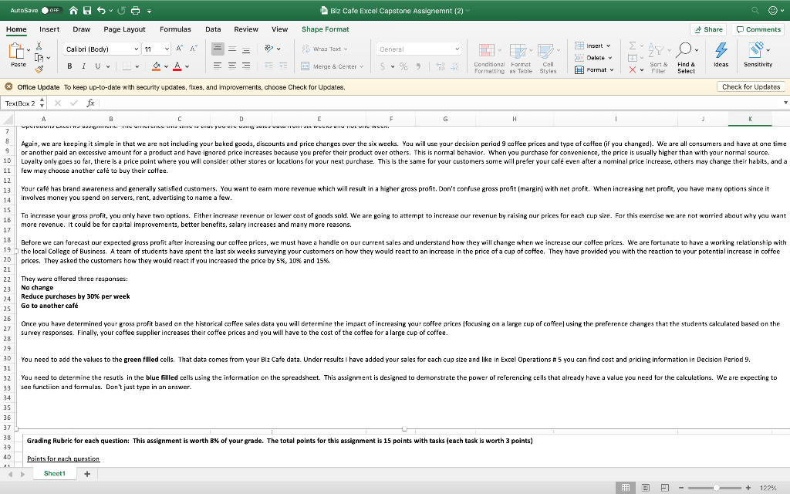Screen dimensions: 790x494
Task: Activate the Format Painter brush
Action: click(39, 69)
